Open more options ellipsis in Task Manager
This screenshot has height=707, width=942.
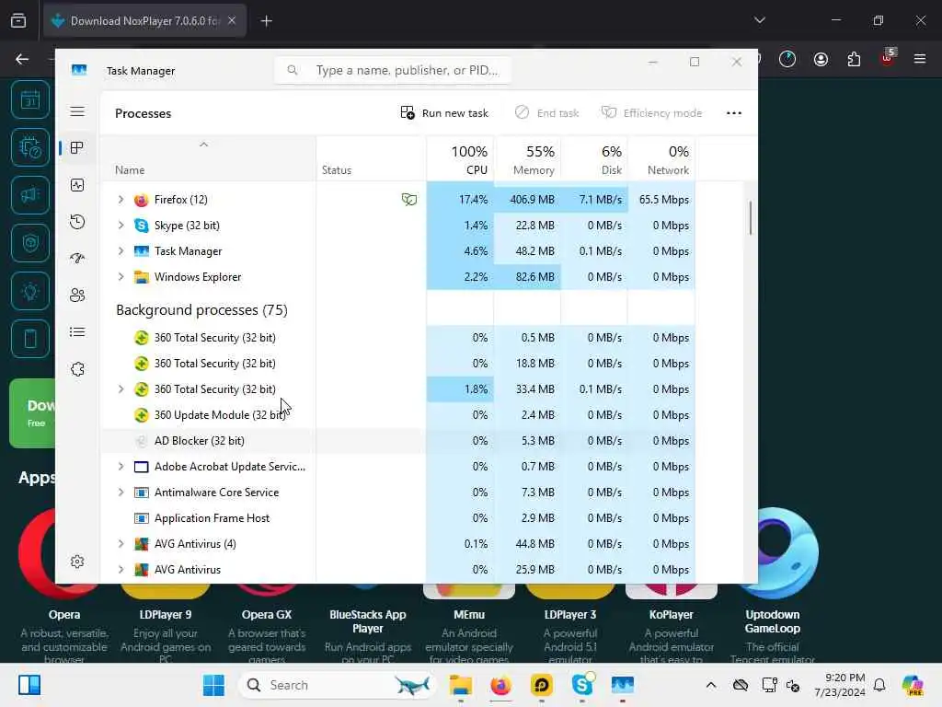coord(733,113)
